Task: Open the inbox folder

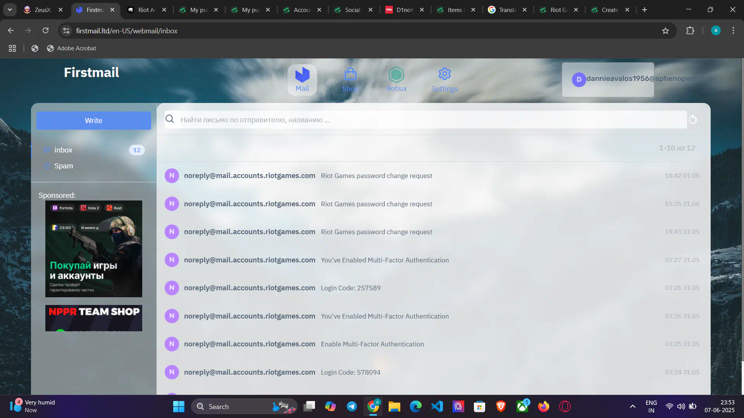Action: (x=93, y=150)
